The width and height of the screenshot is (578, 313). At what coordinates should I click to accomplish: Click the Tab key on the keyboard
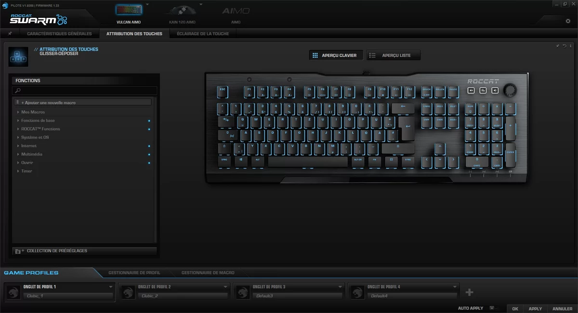tap(226, 121)
